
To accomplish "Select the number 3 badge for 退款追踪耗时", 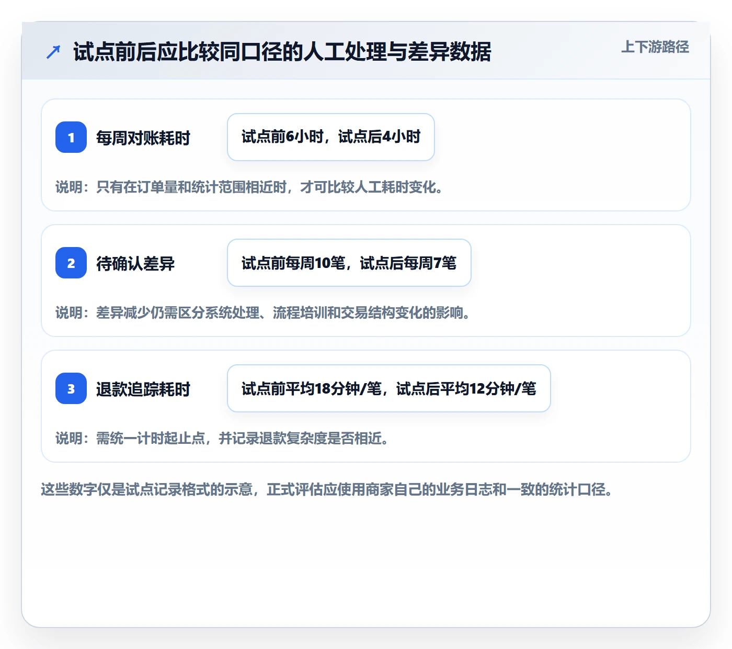I will point(71,388).
